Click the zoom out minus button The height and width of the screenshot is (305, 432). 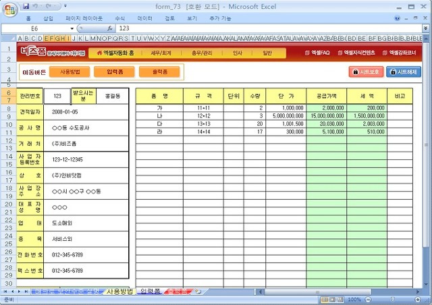[368, 300]
